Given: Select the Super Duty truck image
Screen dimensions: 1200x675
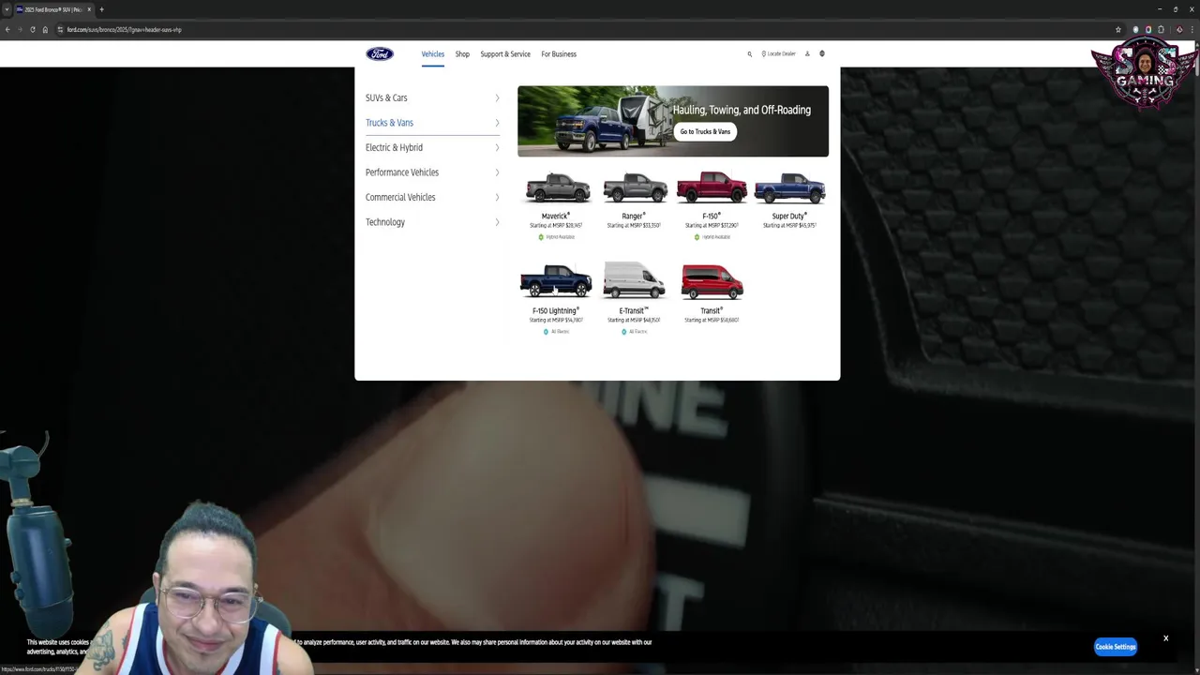Looking at the screenshot, I should pyautogui.click(x=789, y=187).
